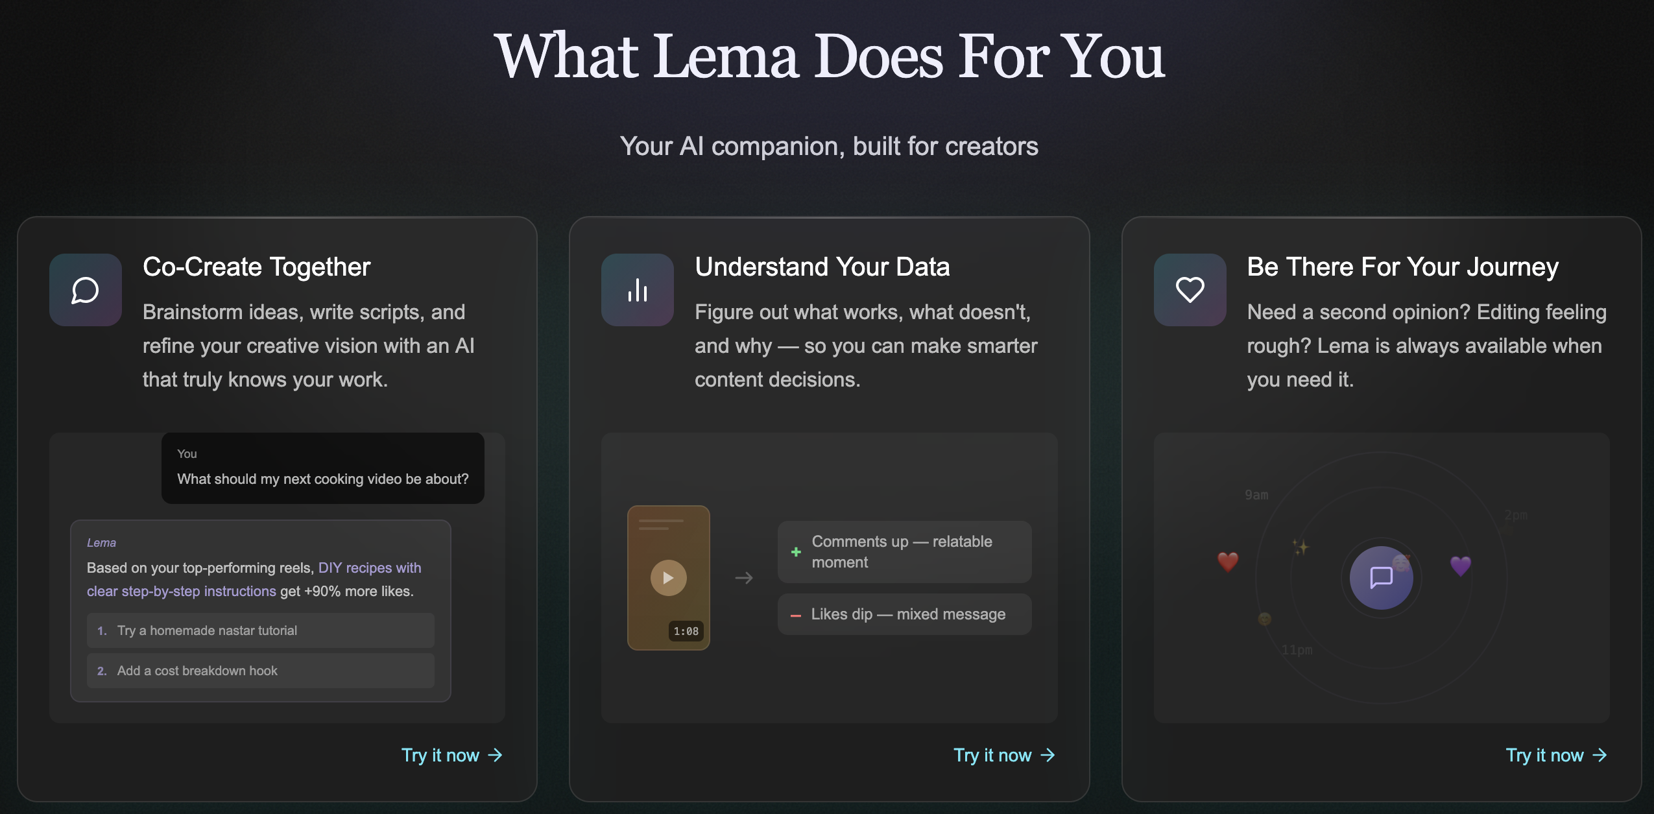Image resolution: width=1654 pixels, height=814 pixels.
Task: Click the red minus beside Likes dip insight
Action: (x=795, y=614)
